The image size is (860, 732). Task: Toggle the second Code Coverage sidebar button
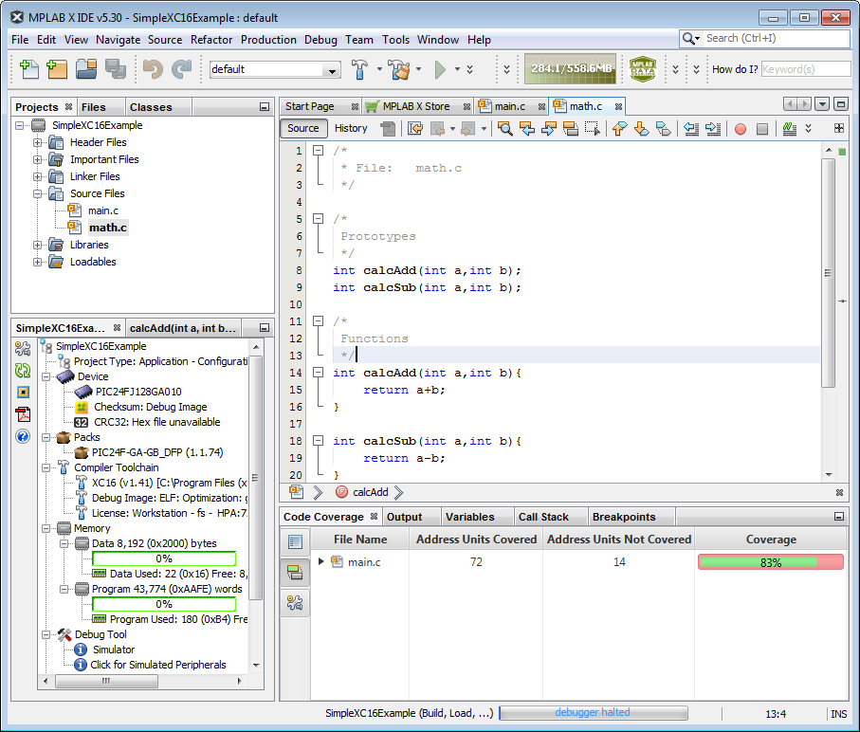pos(295,573)
